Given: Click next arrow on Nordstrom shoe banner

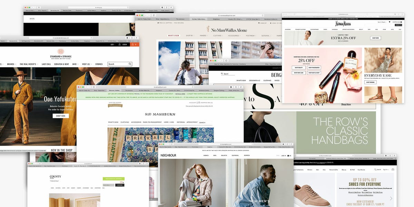Looking at the screenshot, I should [x=391, y=198].
